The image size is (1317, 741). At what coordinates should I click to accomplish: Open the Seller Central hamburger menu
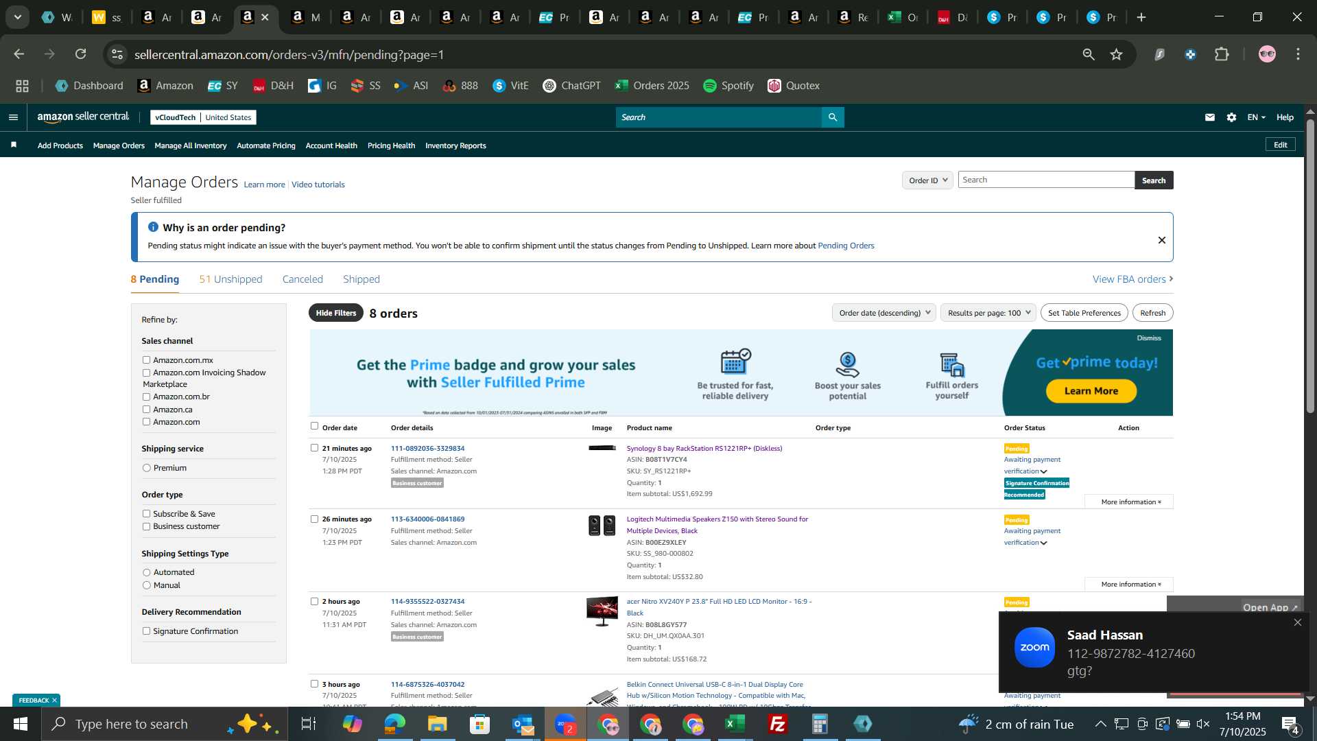(x=13, y=117)
